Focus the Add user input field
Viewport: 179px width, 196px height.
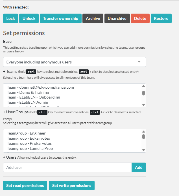[x=67, y=167]
